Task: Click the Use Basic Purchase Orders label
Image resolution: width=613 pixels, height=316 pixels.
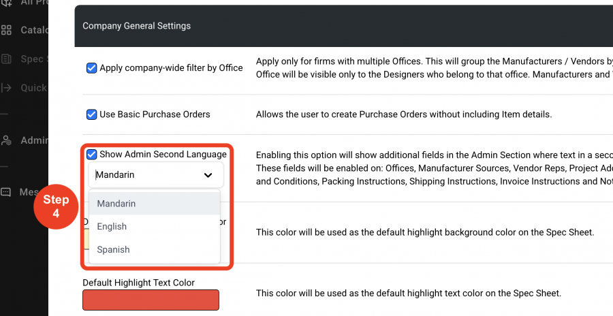Action: tap(155, 114)
